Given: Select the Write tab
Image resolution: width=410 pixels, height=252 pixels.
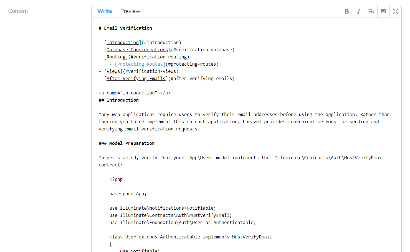Looking at the screenshot, I should 105,11.
